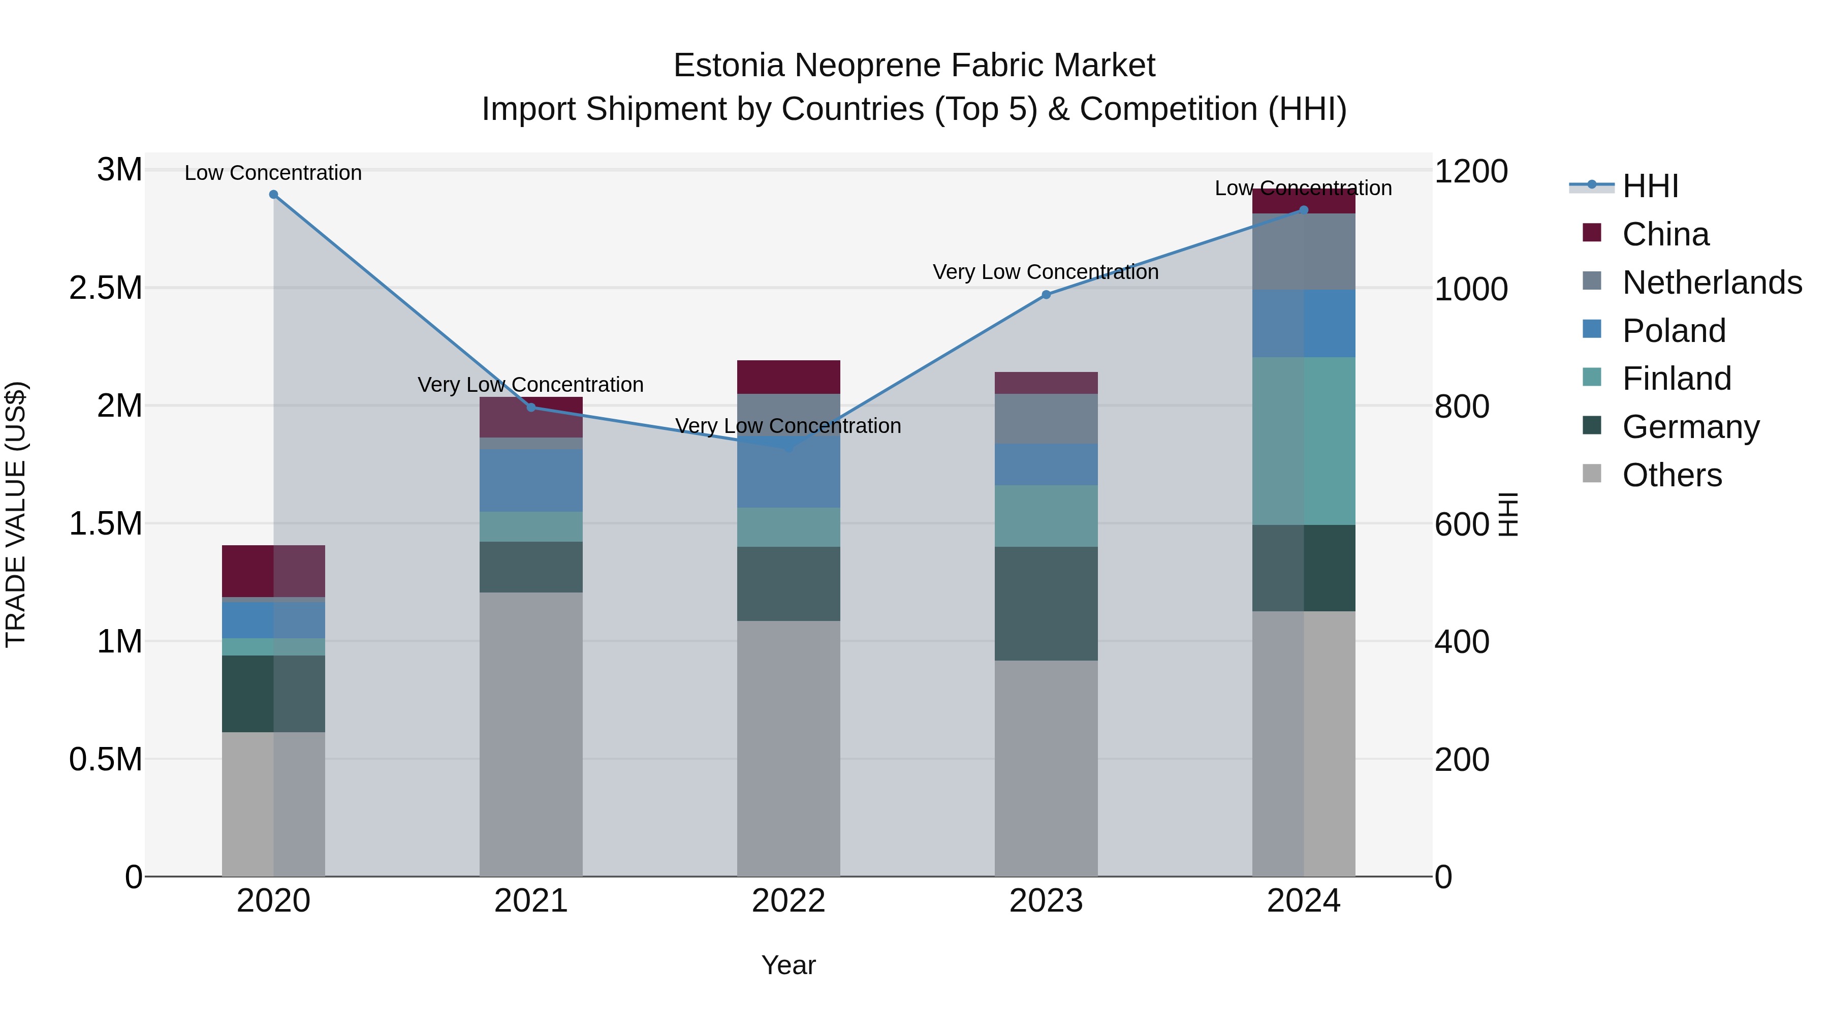
Task: Click the 2021 Others bar segment
Action: tap(531, 735)
